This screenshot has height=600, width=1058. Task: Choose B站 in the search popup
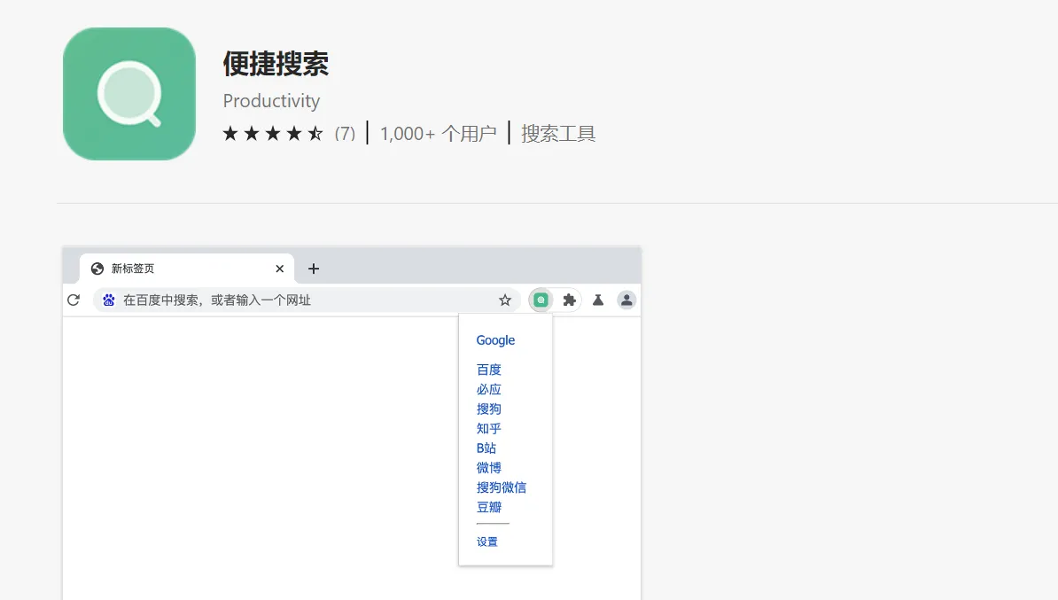486,448
